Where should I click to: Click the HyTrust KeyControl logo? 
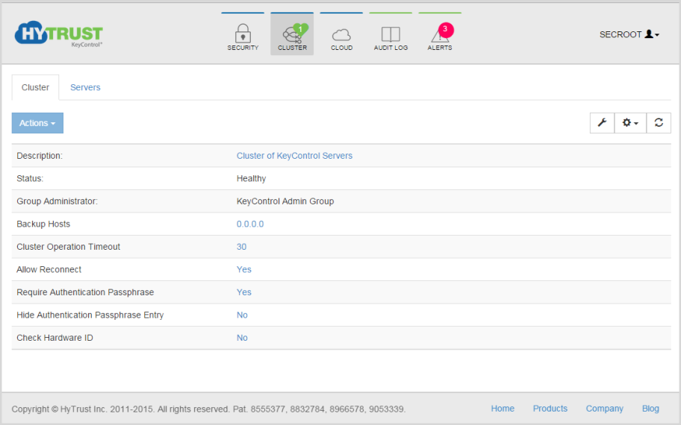[x=59, y=34]
